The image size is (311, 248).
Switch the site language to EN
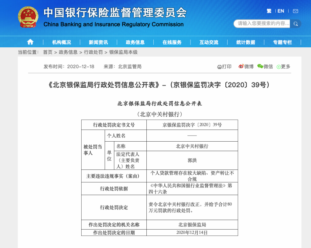[x=280, y=11]
